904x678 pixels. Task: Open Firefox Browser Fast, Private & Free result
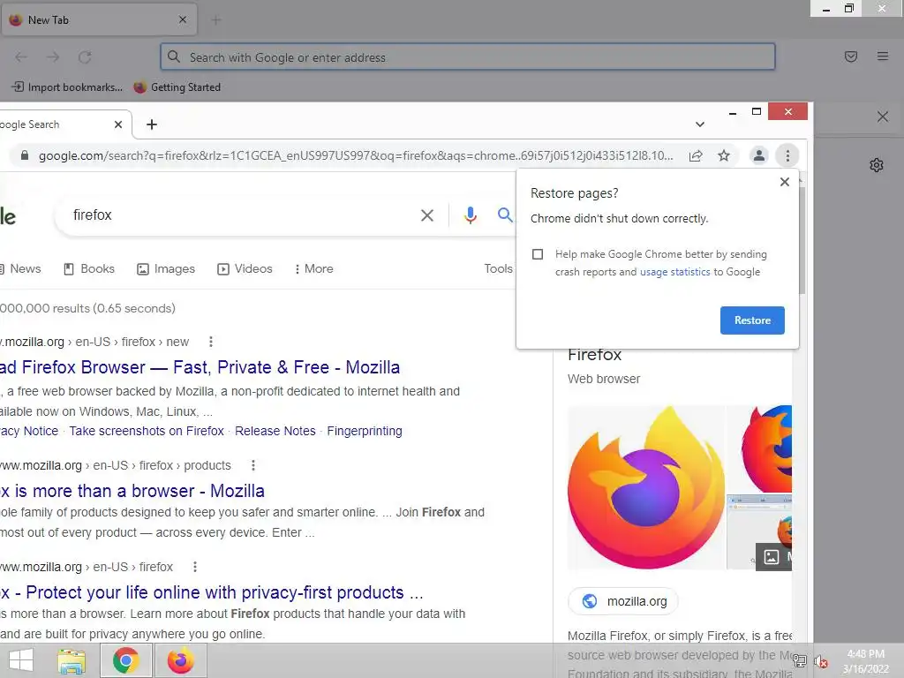(x=200, y=367)
